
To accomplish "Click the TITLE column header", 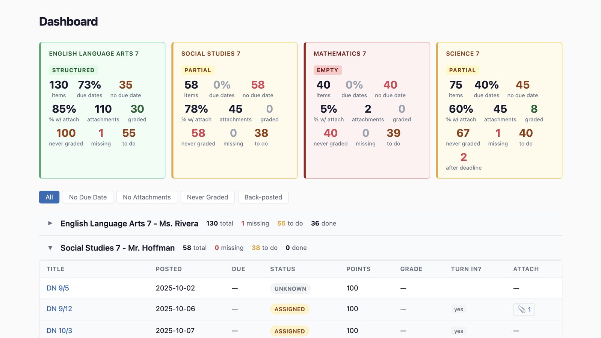I will 56,269.
